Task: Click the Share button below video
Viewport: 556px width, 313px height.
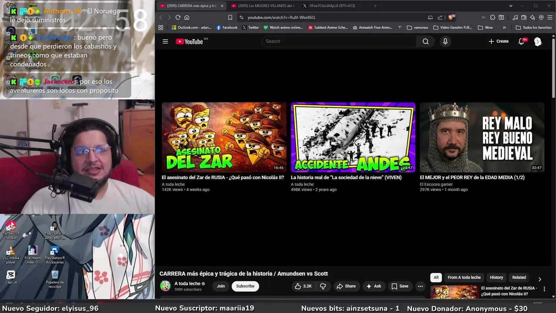Action: point(346,286)
